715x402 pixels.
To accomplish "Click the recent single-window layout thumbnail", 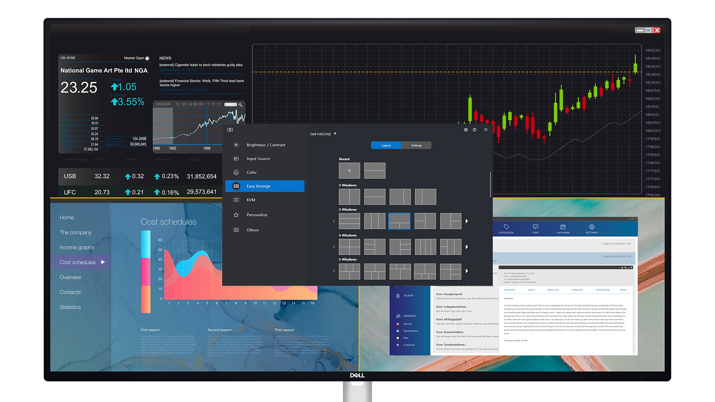I will [x=349, y=170].
